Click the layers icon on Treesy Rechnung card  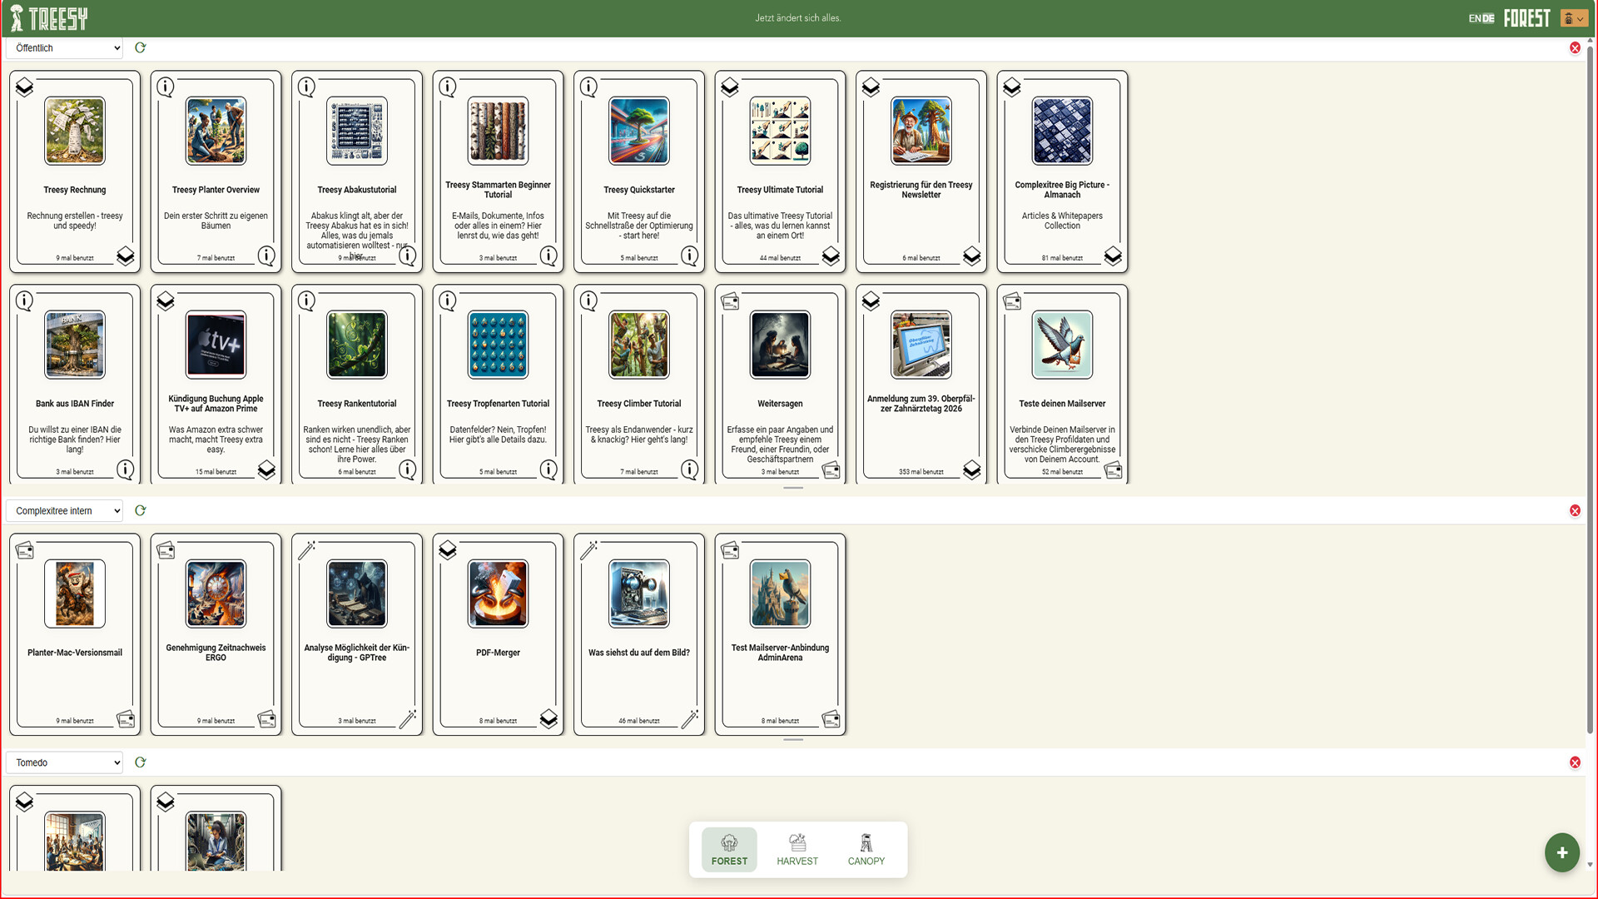point(24,87)
